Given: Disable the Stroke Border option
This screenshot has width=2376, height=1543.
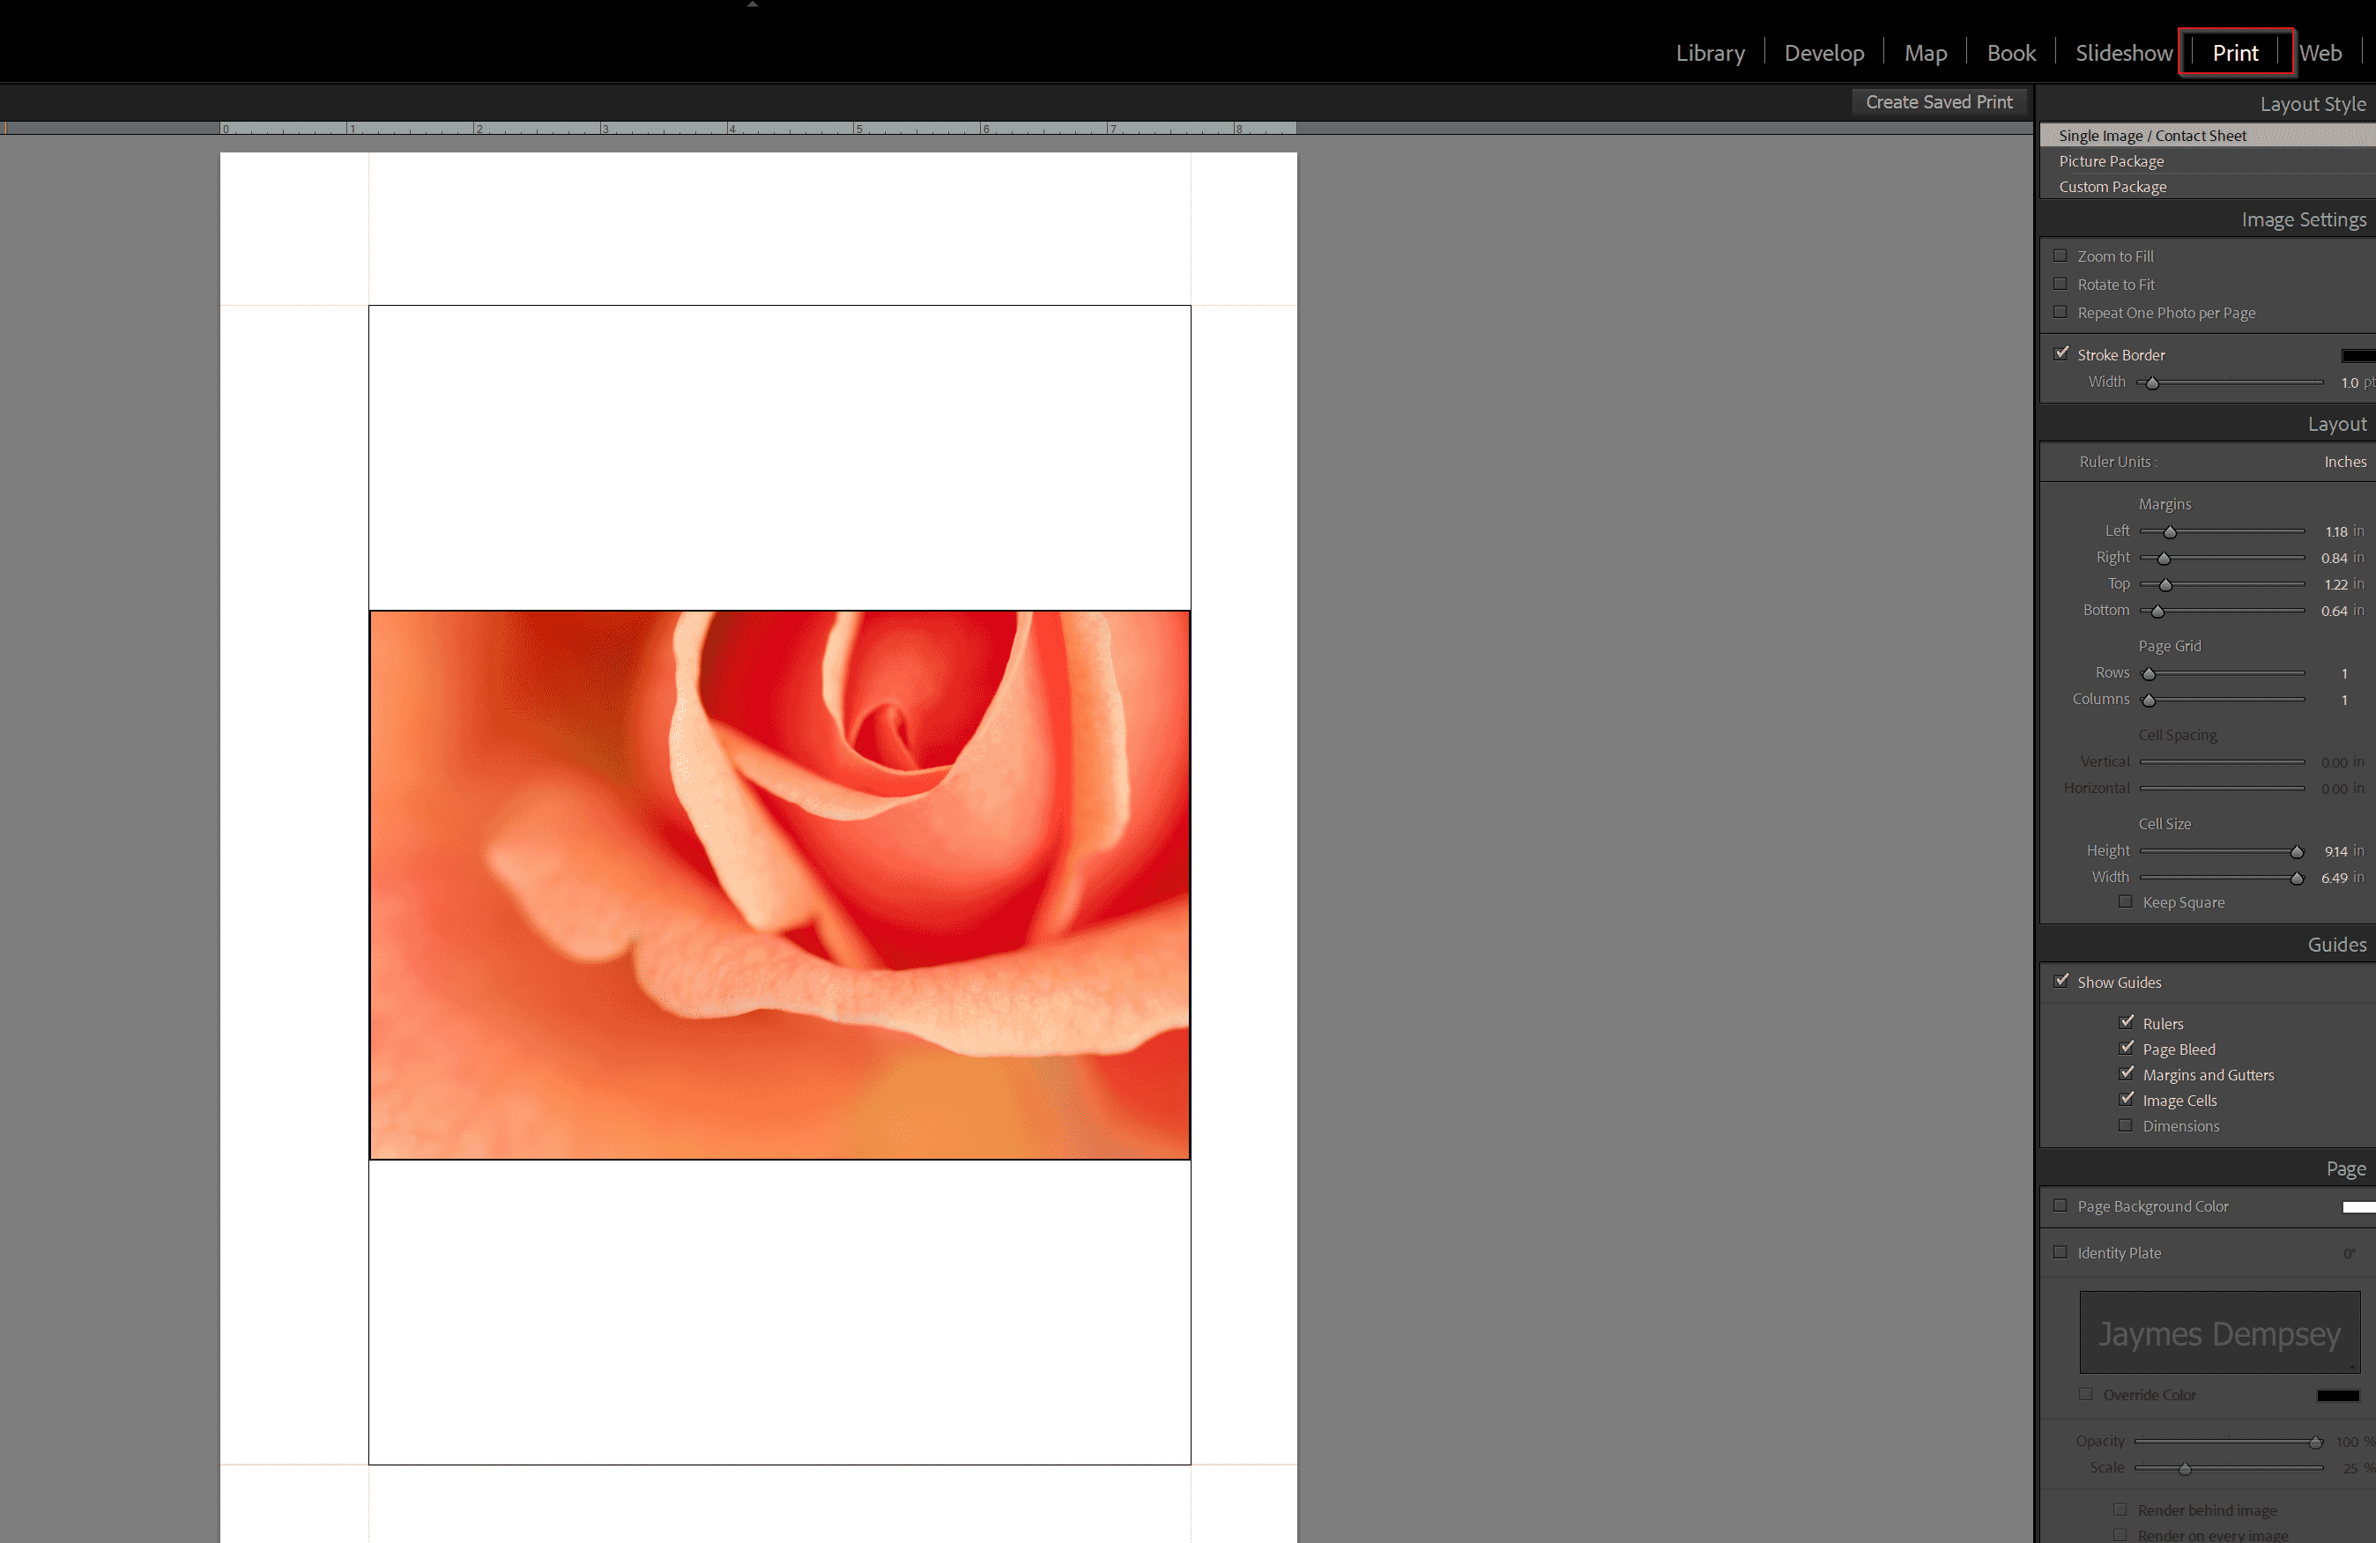Looking at the screenshot, I should (x=2062, y=353).
